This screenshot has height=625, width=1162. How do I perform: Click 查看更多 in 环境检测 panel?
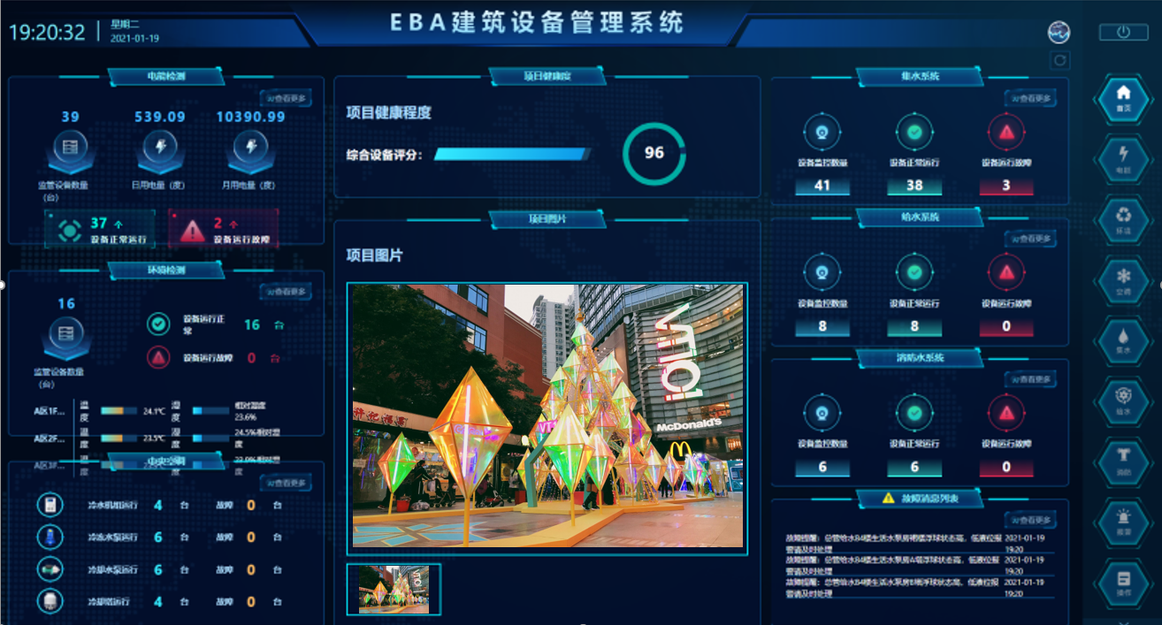click(286, 292)
